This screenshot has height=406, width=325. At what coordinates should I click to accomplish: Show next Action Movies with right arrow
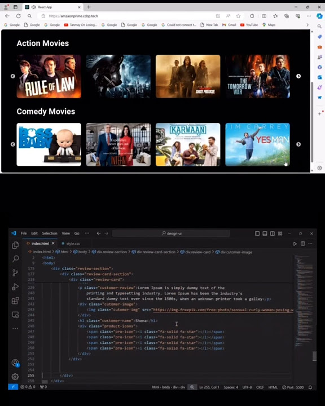pyautogui.click(x=298, y=76)
